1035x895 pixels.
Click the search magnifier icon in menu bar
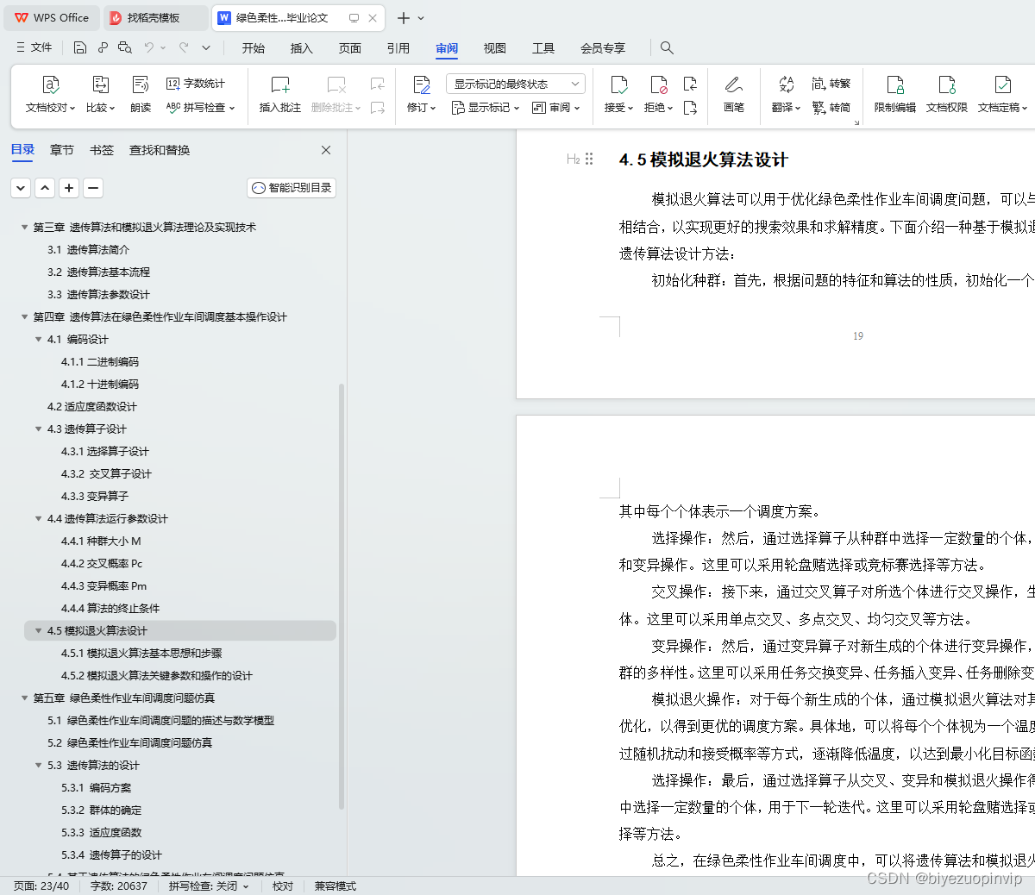[x=667, y=47]
